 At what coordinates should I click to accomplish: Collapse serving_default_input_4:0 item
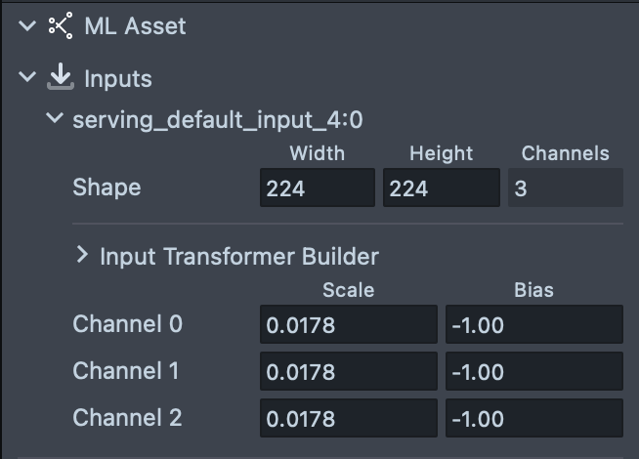pos(53,120)
